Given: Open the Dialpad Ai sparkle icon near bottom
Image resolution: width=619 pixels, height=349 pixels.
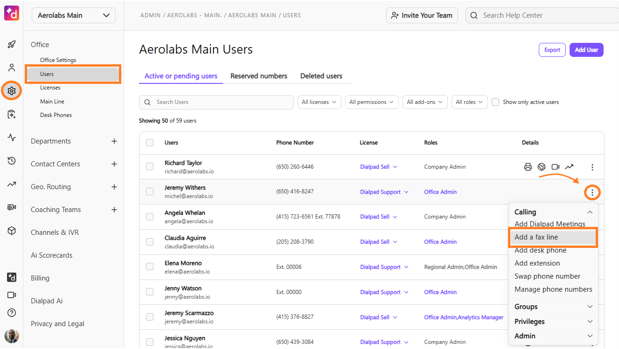Looking at the screenshot, I should pyautogui.click(x=12, y=277).
